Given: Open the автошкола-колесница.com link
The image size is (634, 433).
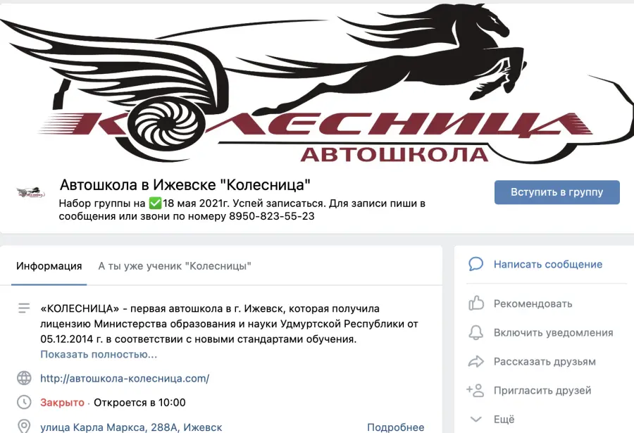Looking at the screenshot, I should click(125, 378).
